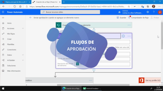Expand the Acciones chevron
163x91 pixels.
(23, 28)
